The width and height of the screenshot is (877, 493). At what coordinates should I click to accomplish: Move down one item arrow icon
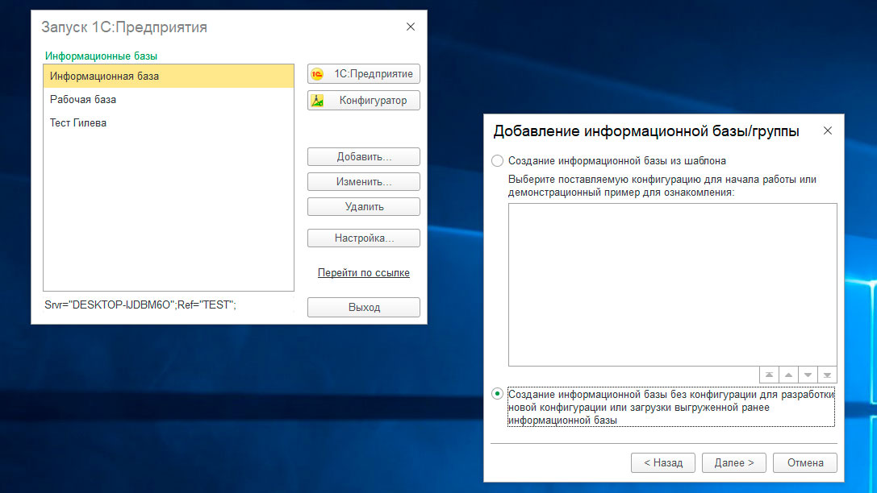click(808, 375)
